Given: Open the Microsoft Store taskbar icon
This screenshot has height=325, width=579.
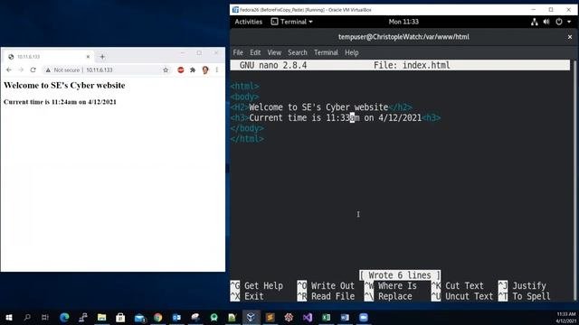Looking at the screenshot, I should pos(120,317).
